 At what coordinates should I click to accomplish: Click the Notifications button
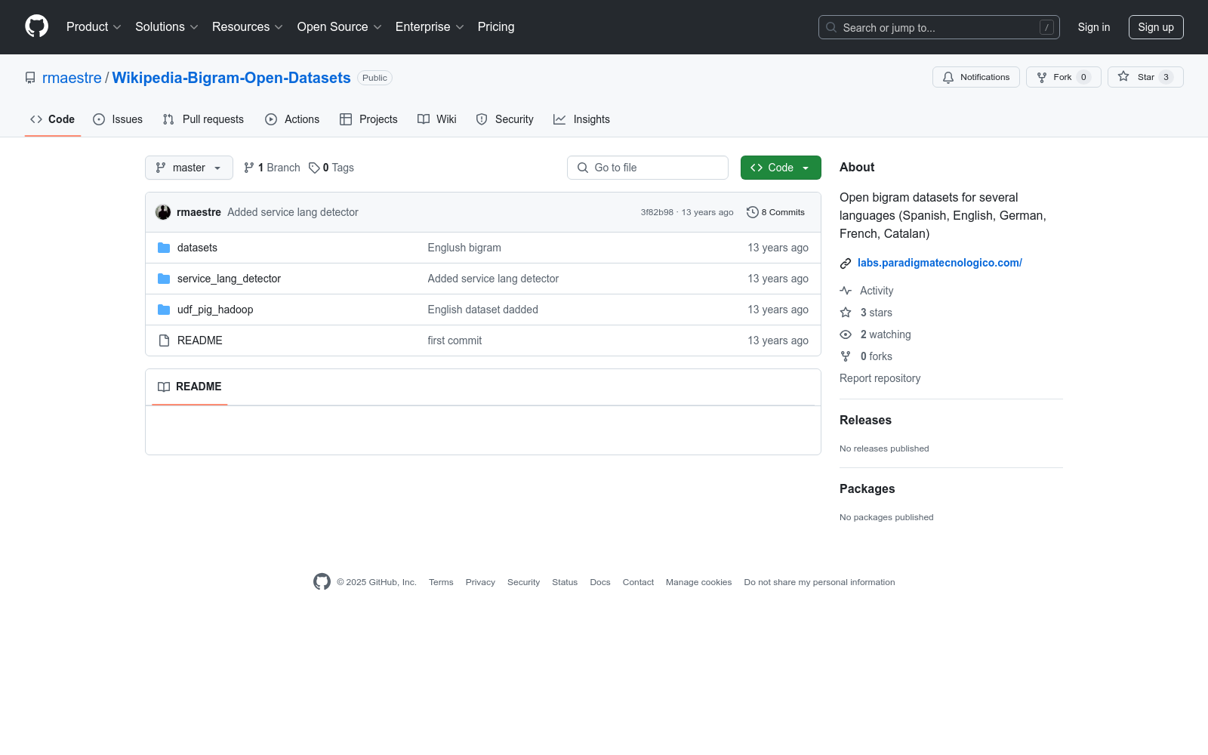tap(976, 77)
